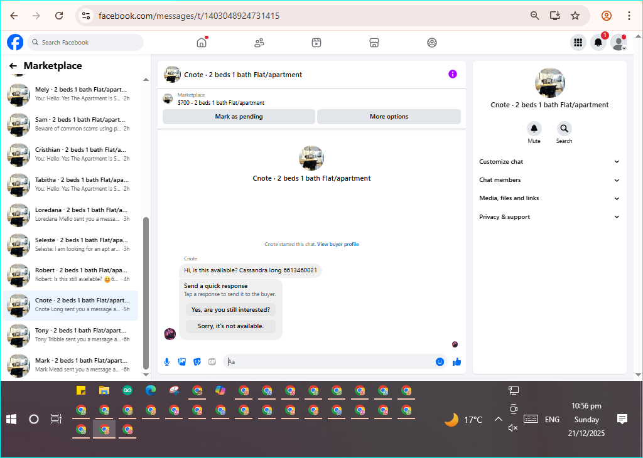Viewport: 643px width, 458px height.
Task: Expand Customize chat section
Action: pos(549,162)
